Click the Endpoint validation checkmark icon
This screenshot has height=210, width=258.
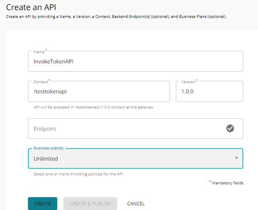pos(230,129)
